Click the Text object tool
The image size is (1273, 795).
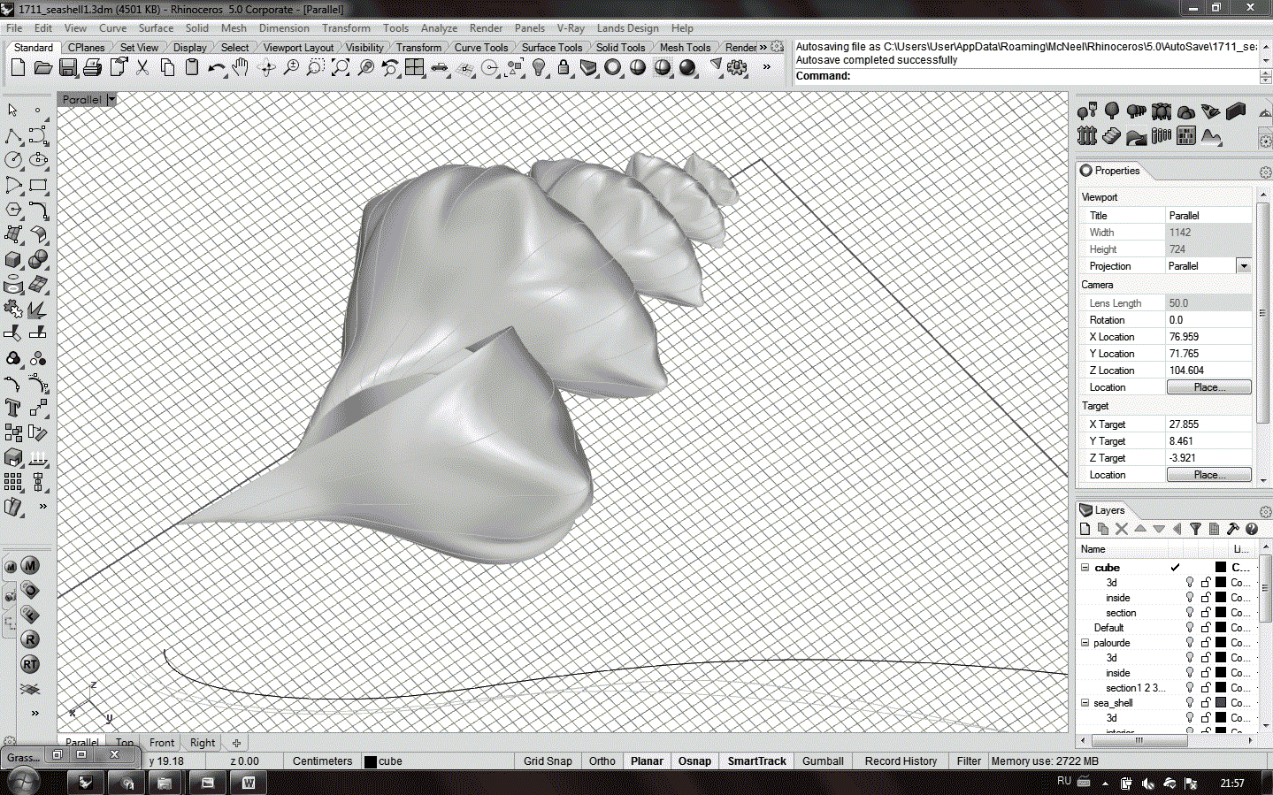pos(13,408)
